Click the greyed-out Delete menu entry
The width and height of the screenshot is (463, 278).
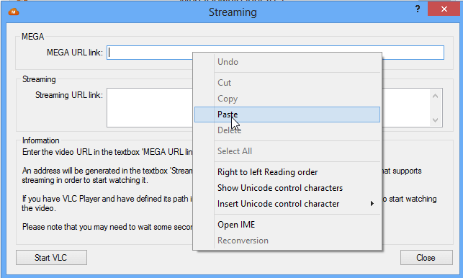tap(287, 130)
